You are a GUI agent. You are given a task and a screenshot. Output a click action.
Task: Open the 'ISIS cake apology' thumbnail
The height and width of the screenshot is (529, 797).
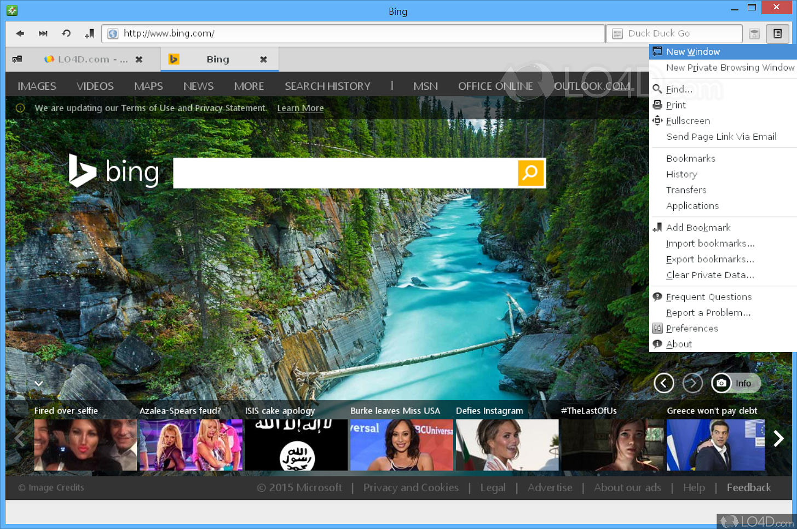[x=296, y=445]
